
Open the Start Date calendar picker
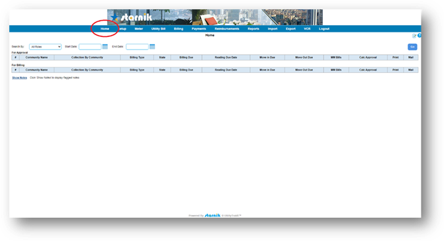105,47
